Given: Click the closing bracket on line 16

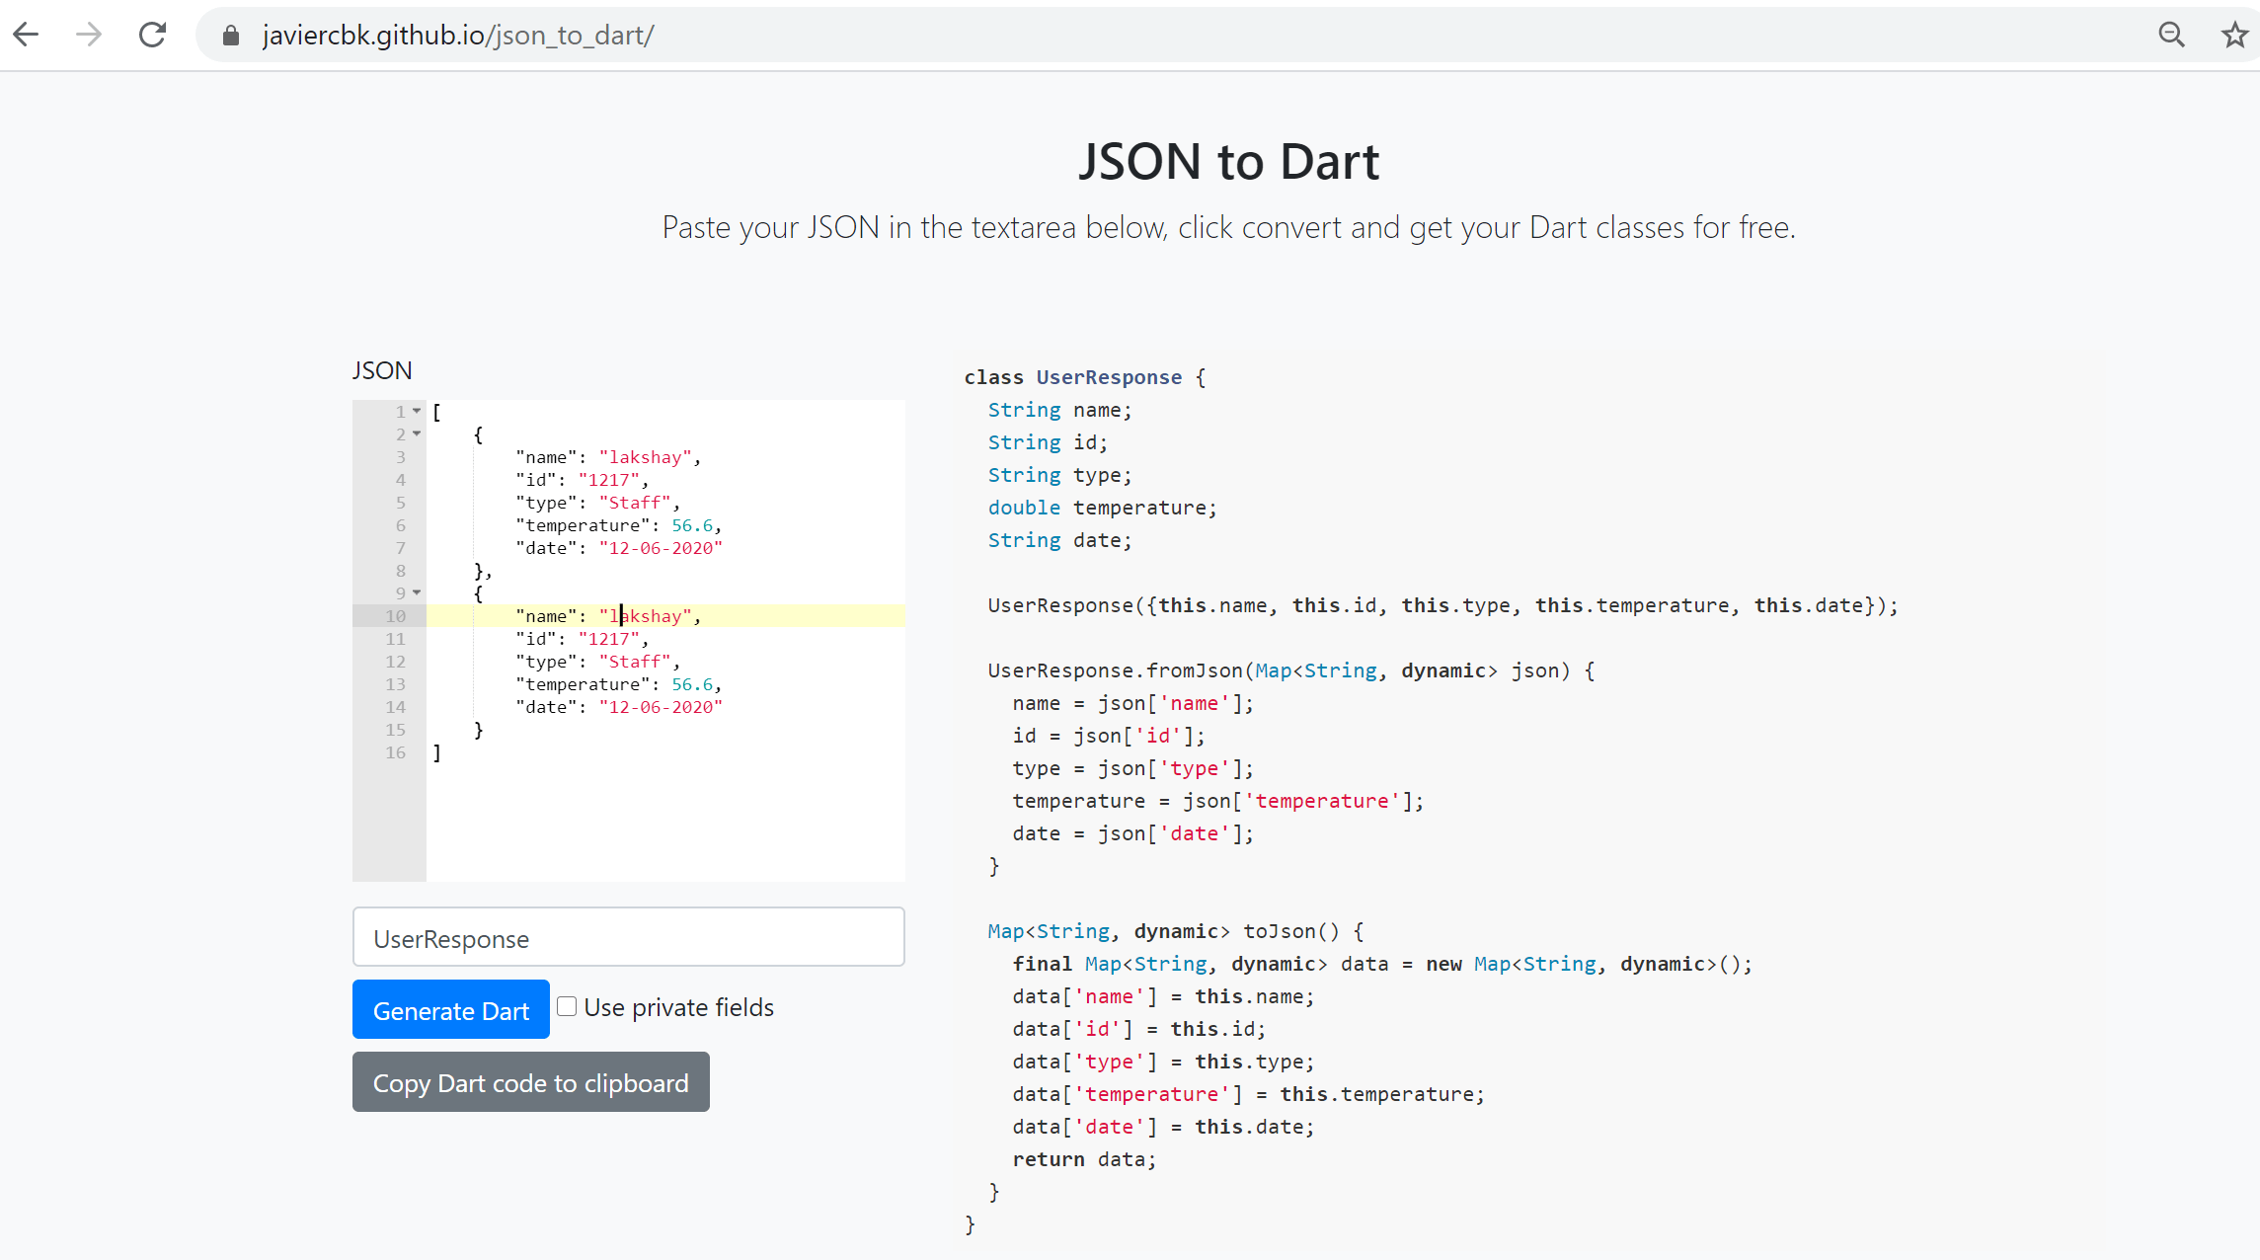Looking at the screenshot, I should tap(437, 752).
